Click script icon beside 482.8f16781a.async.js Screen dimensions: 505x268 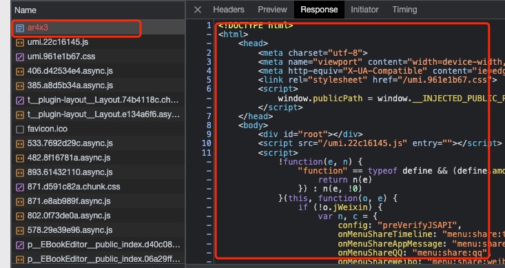20,158
